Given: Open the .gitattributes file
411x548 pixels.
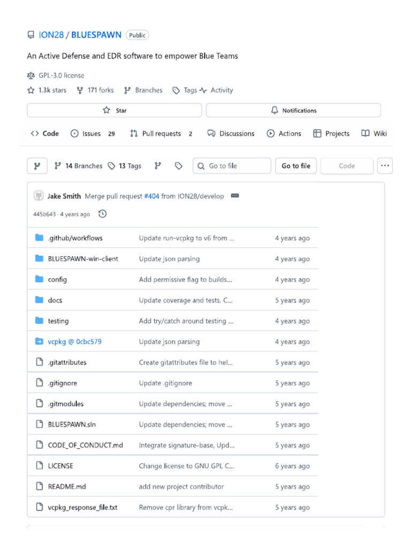Looking at the screenshot, I should pyautogui.click(x=67, y=362).
